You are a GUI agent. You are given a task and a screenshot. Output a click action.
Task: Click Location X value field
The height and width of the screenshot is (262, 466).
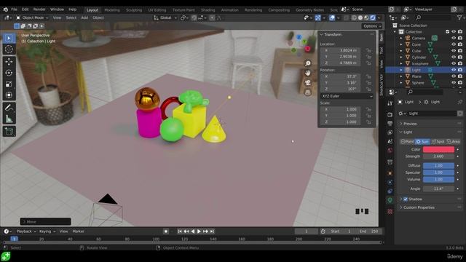(341, 50)
